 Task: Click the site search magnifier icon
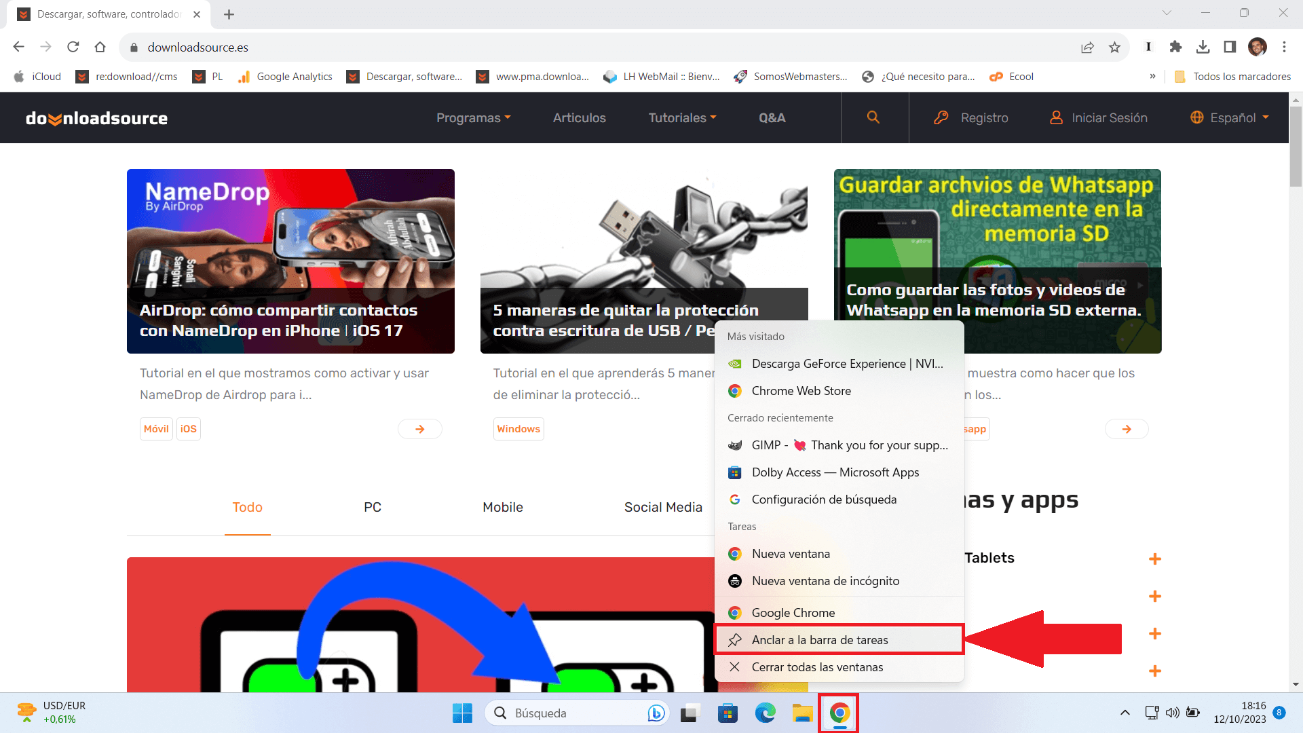[x=873, y=117]
